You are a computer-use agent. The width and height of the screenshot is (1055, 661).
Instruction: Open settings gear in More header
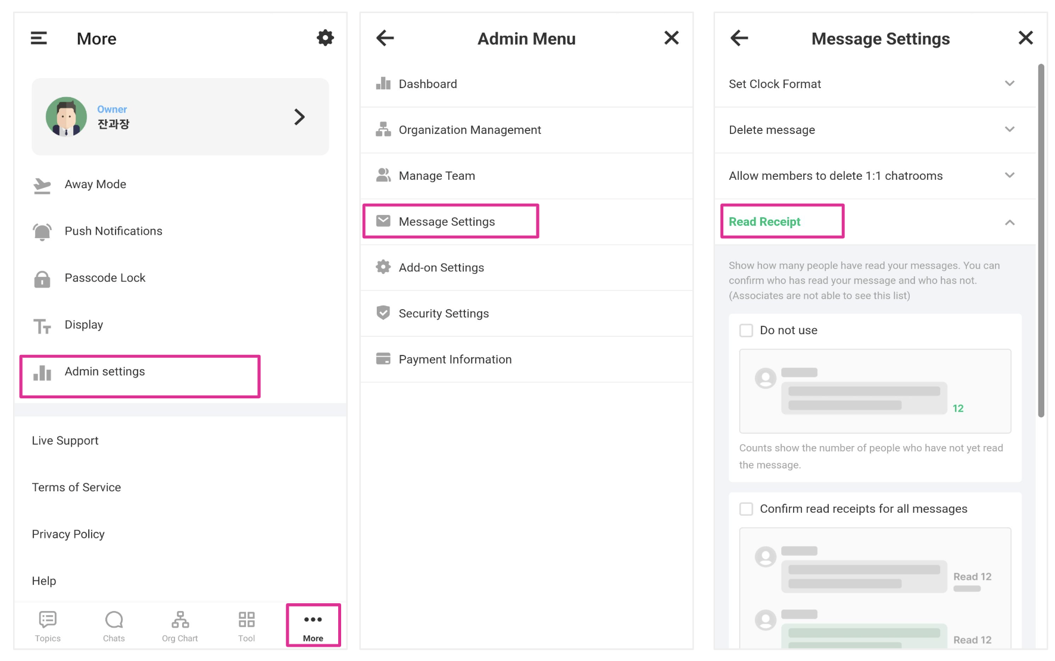325,38
